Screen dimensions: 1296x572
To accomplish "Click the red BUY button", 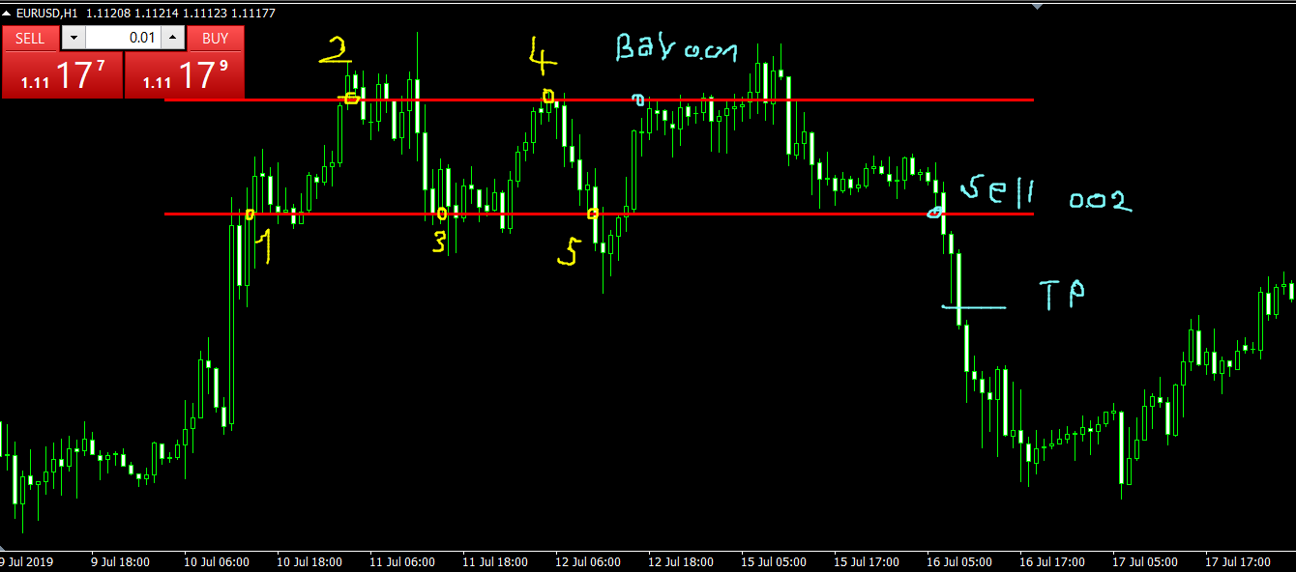I will coord(216,38).
